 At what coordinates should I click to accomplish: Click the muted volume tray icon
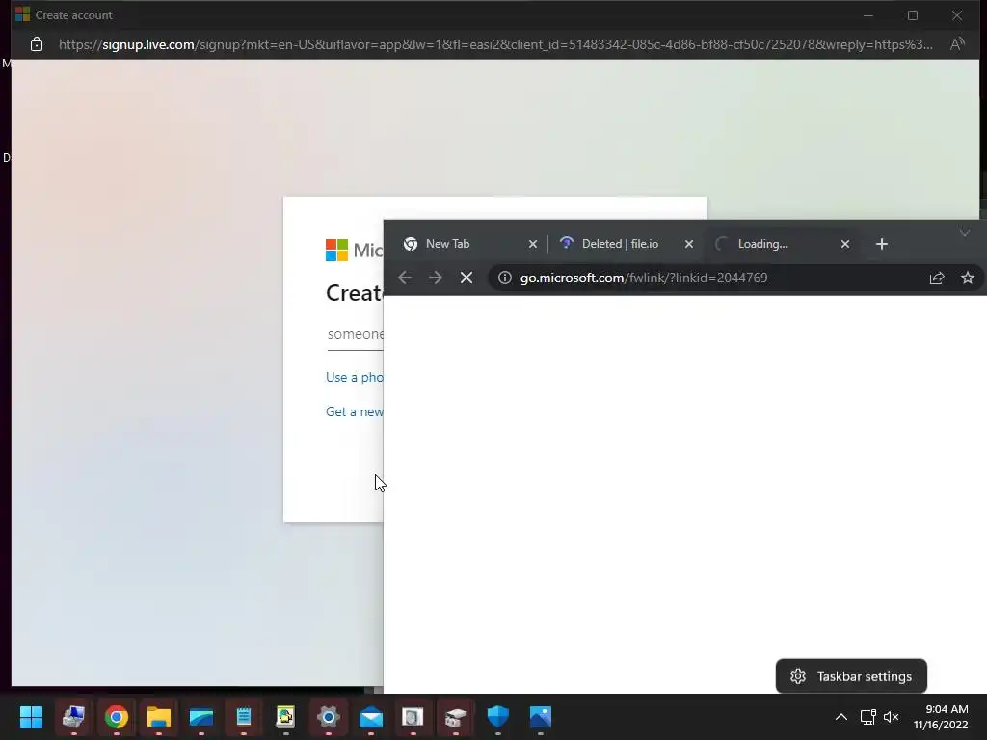tap(892, 717)
